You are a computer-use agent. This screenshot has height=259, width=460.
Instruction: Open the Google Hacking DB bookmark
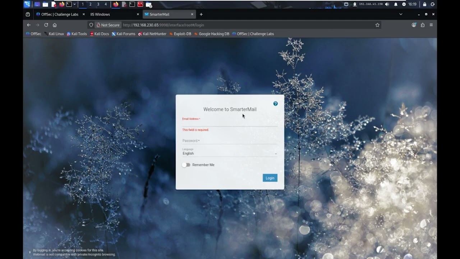pos(212,34)
